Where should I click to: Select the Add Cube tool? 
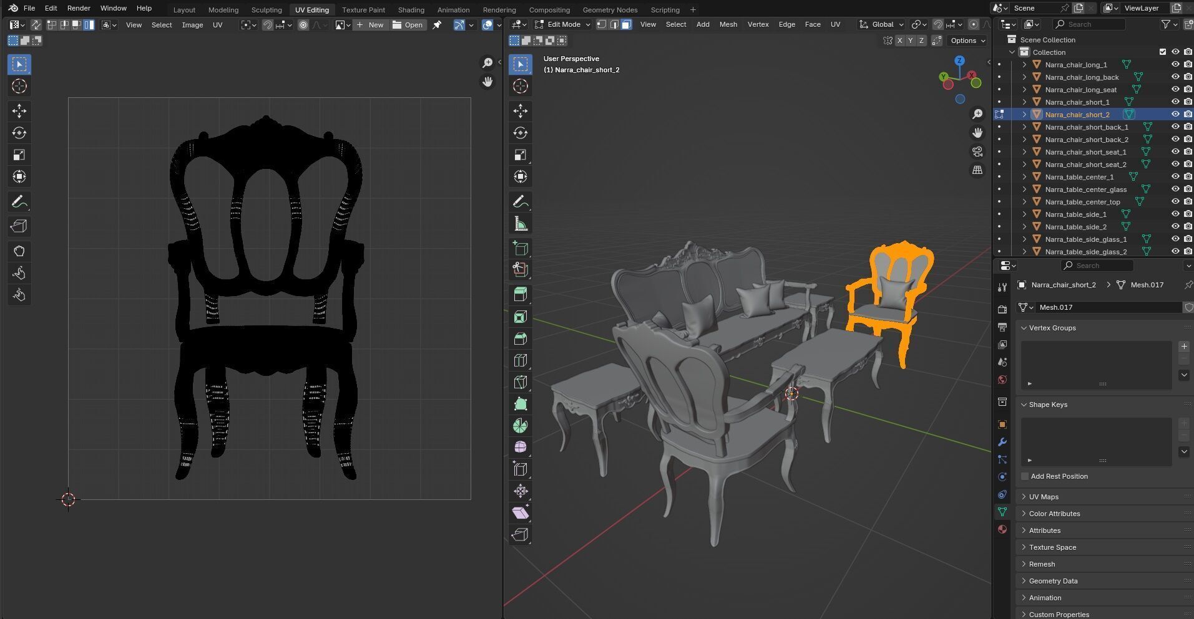coord(521,249)
